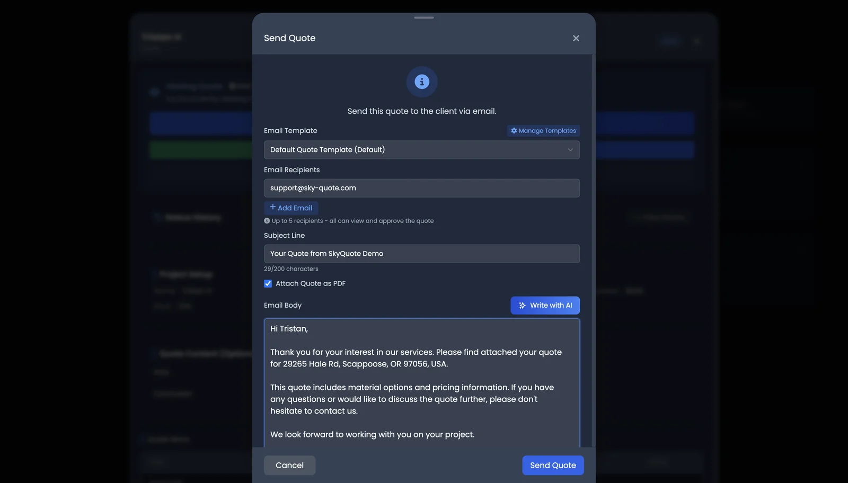
Task: Click the support@sky-quote.com recipient field
Action: tap(422, 188)
